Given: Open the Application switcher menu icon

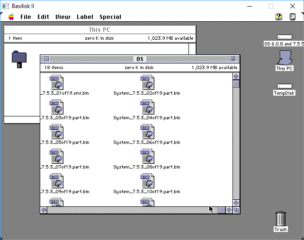Looking at the screenshot, I should pos(293,17).
